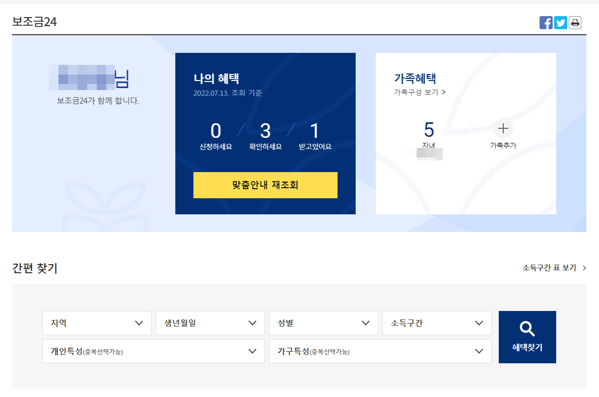Click the 가족혜택 heading
Image resolution: width=599 pixels, height=397 pixels.
(415, 78)
